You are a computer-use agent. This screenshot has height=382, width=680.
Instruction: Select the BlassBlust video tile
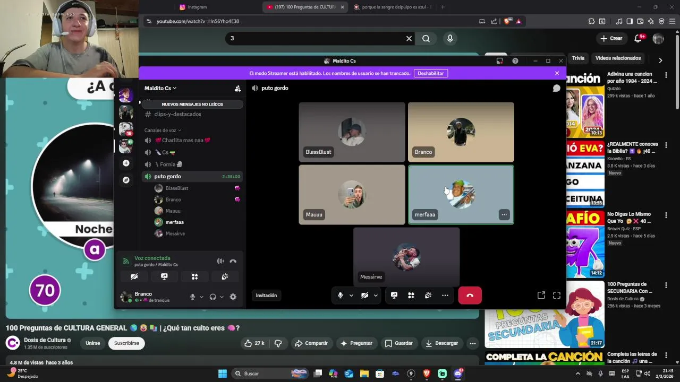[352, 132]
